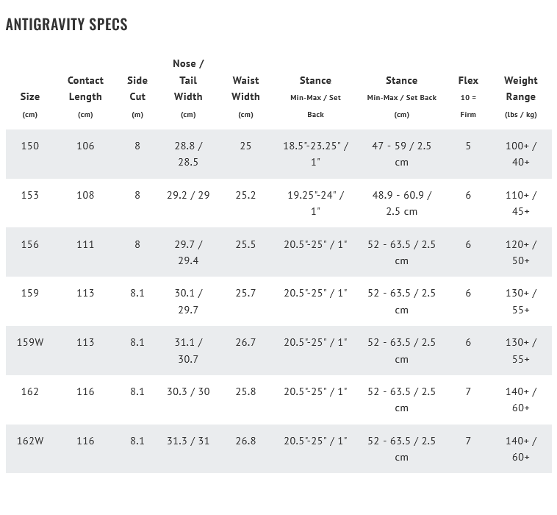Click the Size column header
The image size is (557, 515).
point(30,97)
